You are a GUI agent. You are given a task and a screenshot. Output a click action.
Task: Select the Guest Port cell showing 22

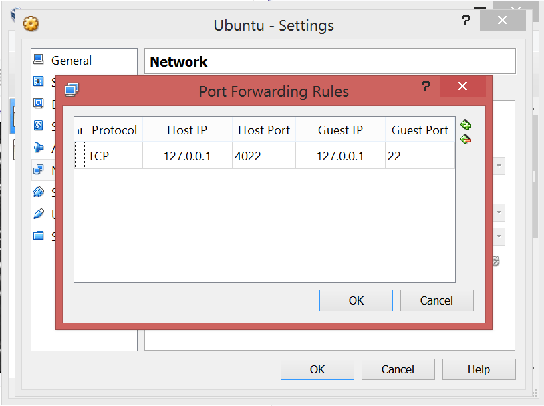(419, 156)
